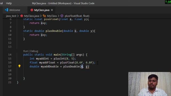Click line number 17 in gutter
The image size is (171, 96).
[x=10, y=66]
